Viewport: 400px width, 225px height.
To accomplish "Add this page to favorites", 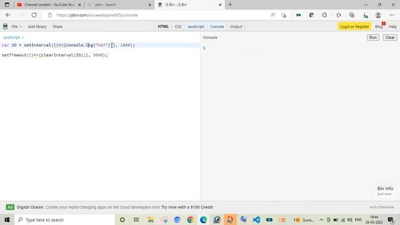I will tap(284, 15).
